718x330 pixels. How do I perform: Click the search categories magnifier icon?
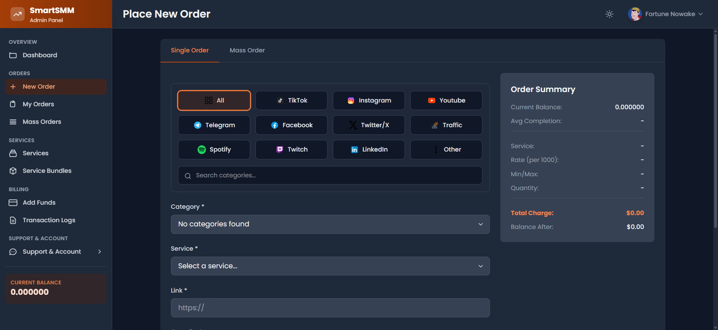click(188, 176)
